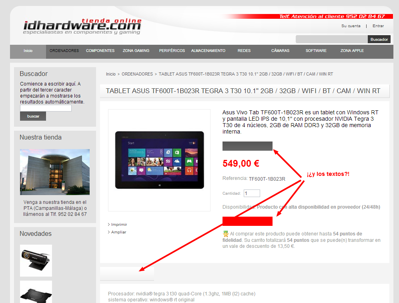Click the store address text under photo
This screenshot has width=399, height=303.
[x=55, y=208]
